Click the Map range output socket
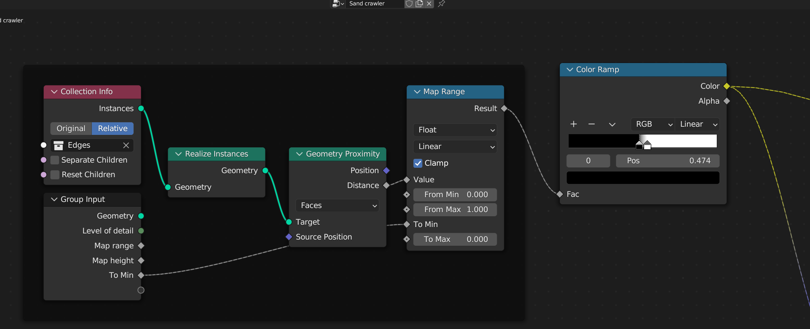The image size is (810, 329). (x=141, y=246)
